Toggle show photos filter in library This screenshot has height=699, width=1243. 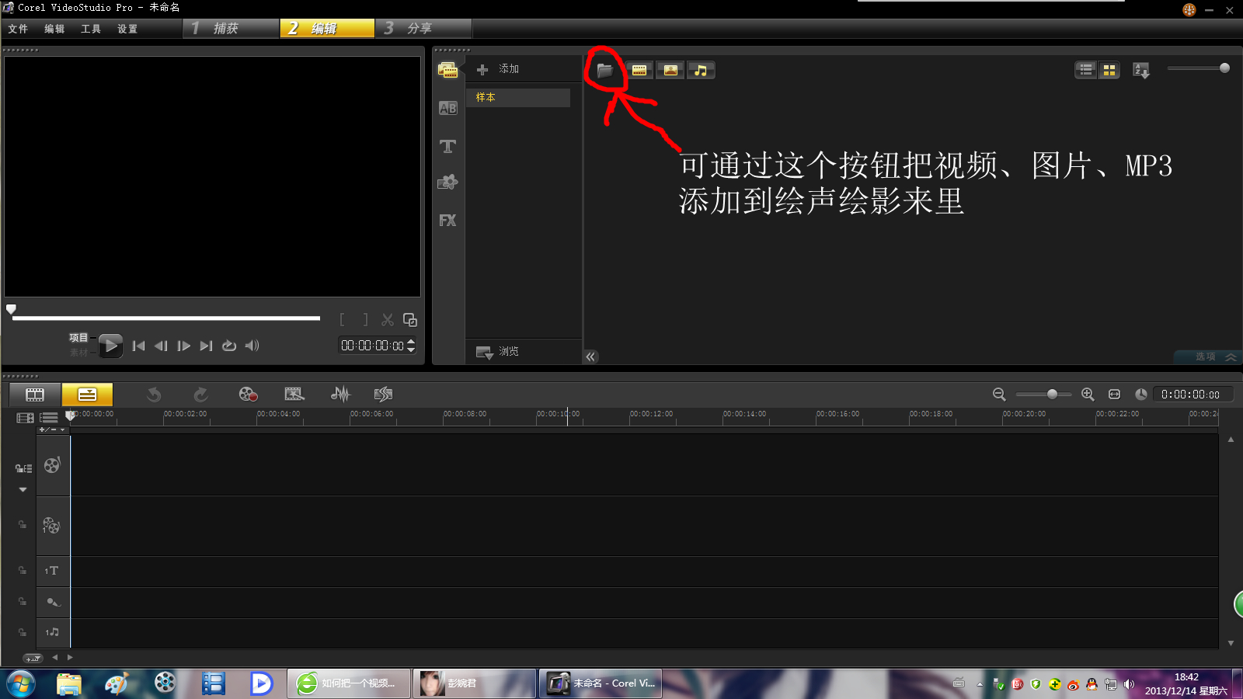[x=670, y=70]
